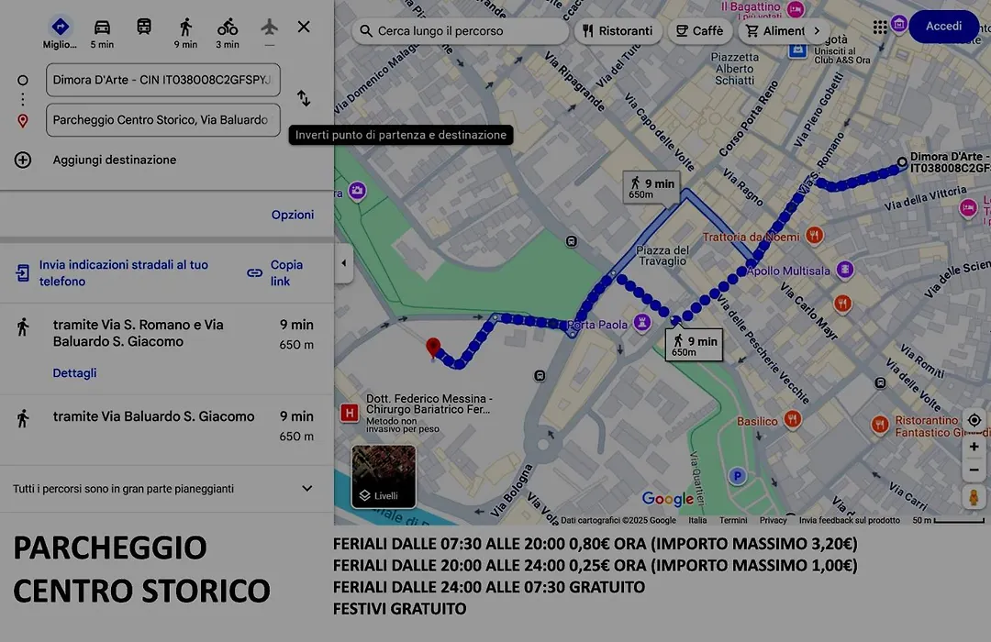Open the Privacy link in map footer
This screenshot has width=991, height=642.
[773, 520]
